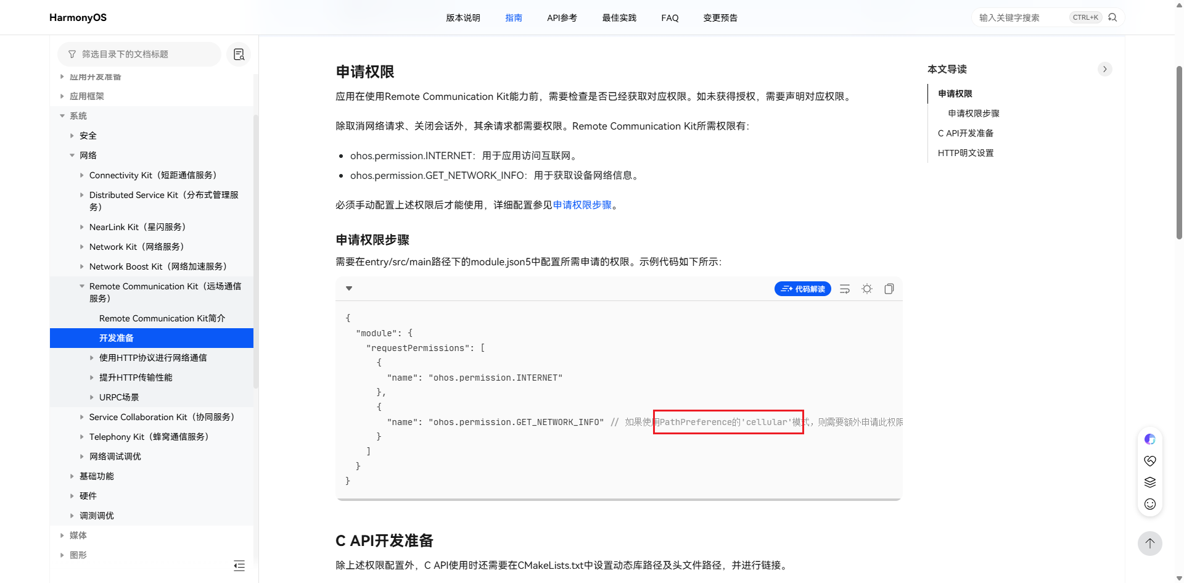Jump to 申请权限 in article guide
Viewport: 1184px width, 583px height.
pyautogui.click(x=955, y=94)
